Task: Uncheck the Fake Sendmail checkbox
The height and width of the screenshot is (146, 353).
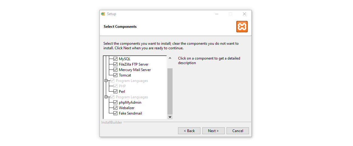Action: 115,113
